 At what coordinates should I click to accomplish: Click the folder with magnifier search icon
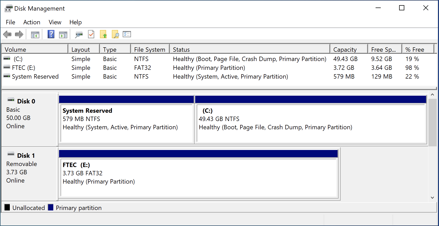point(115,34)
